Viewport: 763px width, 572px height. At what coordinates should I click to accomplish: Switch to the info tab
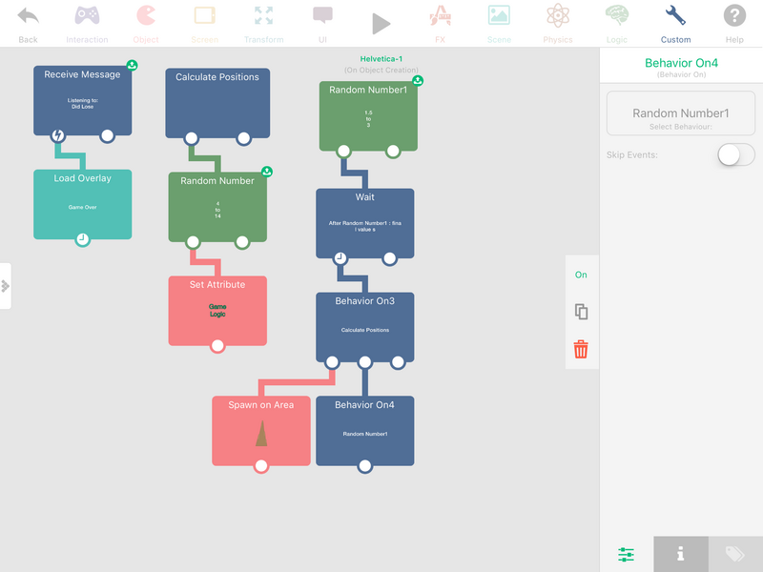pyautogui.click(x=681, y=554)
